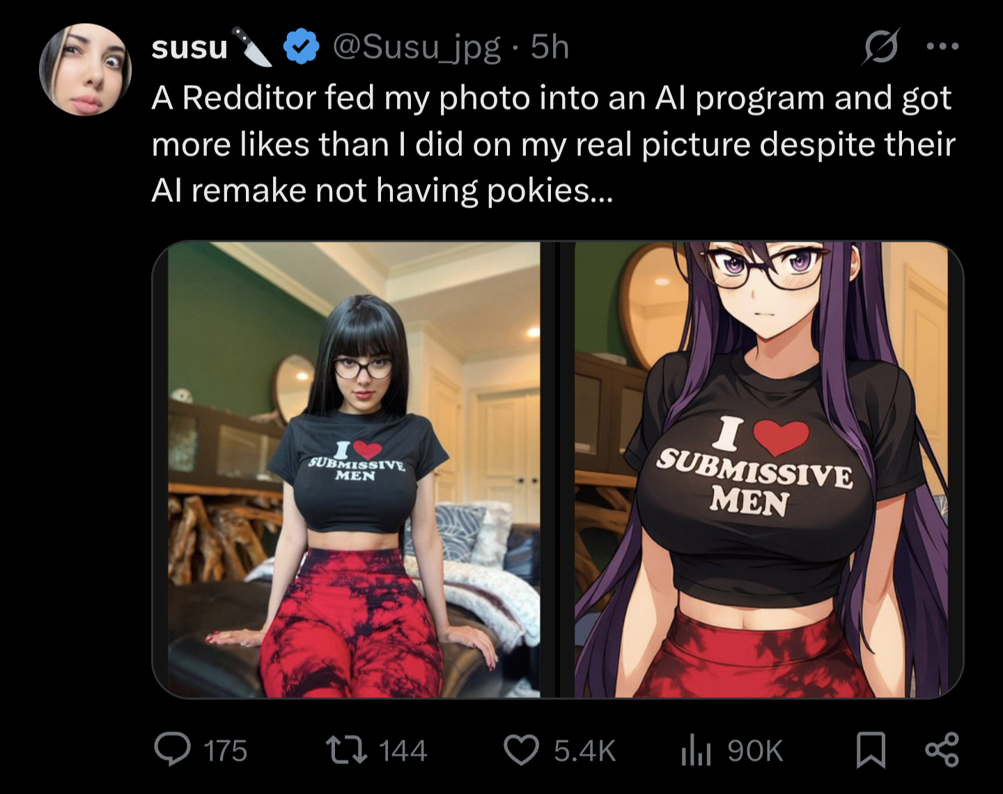
Task: Open view analytics bar chart icon
Action: (x=695, y=750)
